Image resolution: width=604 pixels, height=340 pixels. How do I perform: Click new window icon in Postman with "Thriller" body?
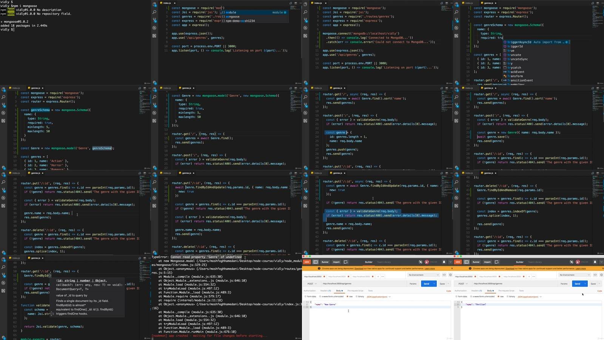(496, 262)
